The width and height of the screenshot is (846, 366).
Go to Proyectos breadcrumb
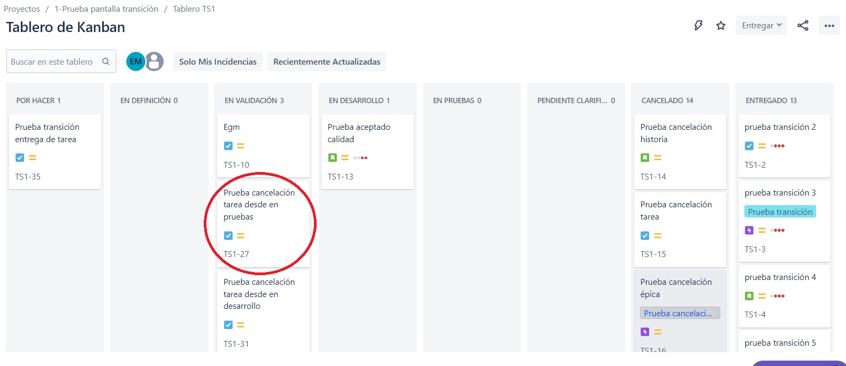[22, 9]
